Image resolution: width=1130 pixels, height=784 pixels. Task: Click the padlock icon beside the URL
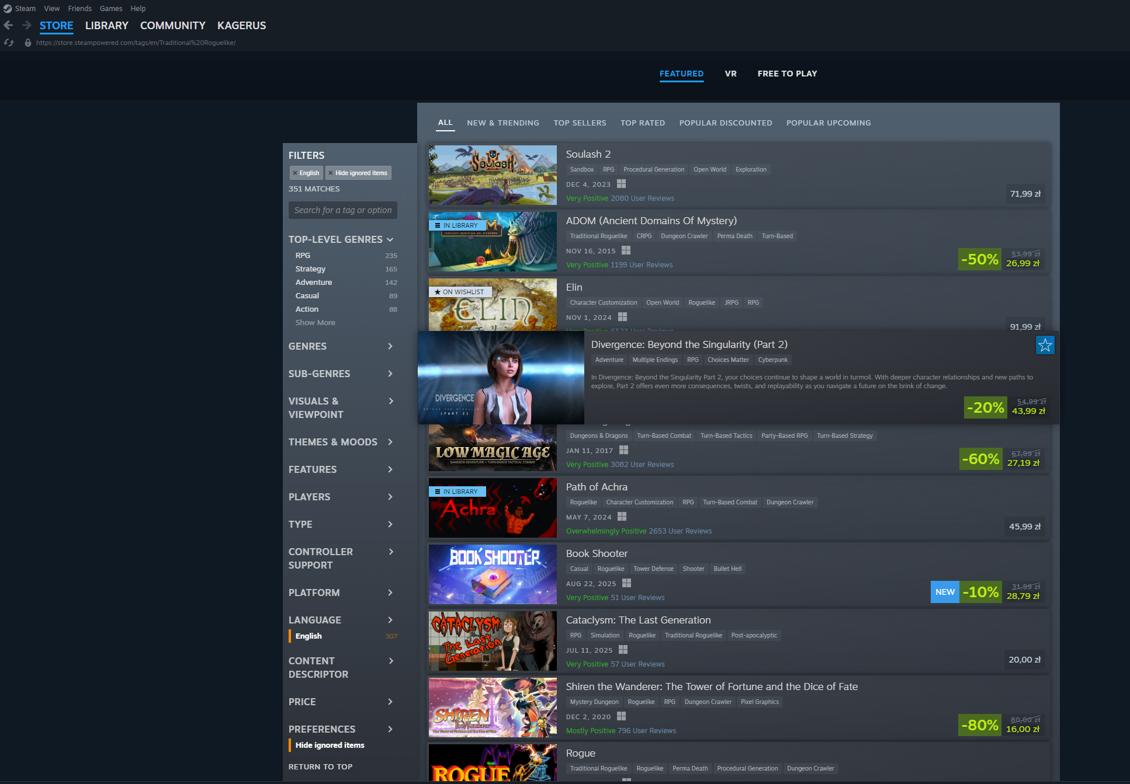[27, 43]
